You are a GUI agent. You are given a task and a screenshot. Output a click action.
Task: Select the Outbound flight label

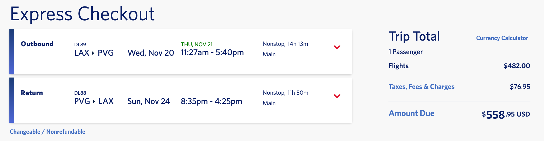(37, 44)
